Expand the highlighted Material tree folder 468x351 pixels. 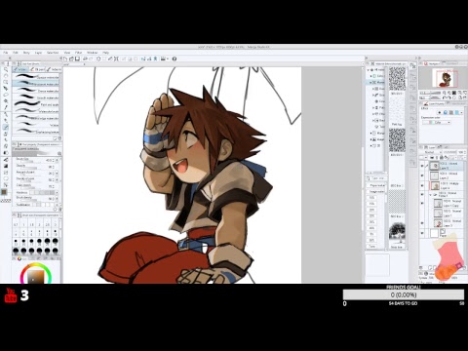(x=371, y=82)
